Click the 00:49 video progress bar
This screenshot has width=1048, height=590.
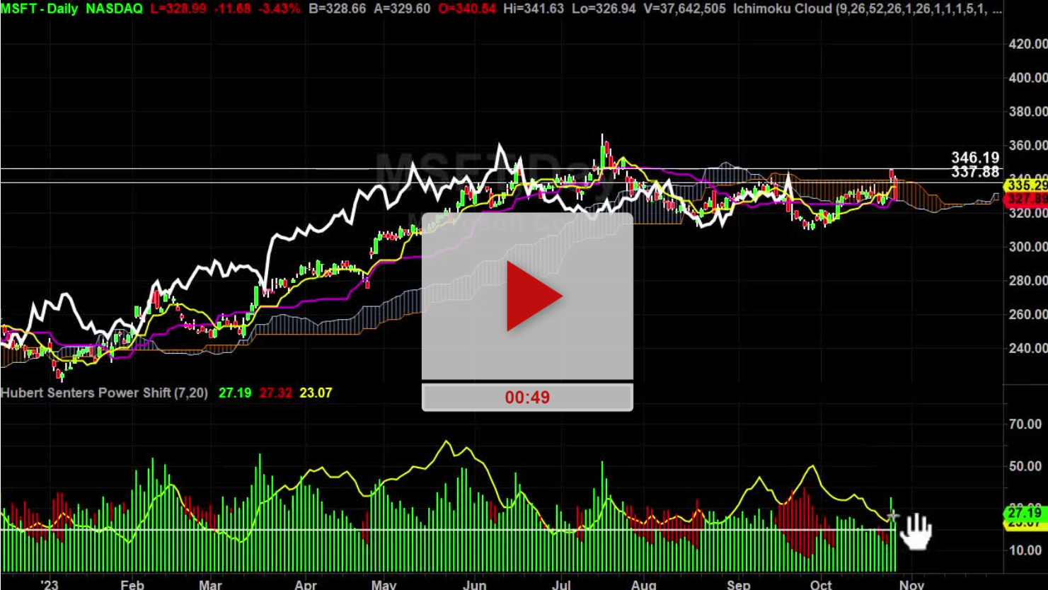point(526,398)
